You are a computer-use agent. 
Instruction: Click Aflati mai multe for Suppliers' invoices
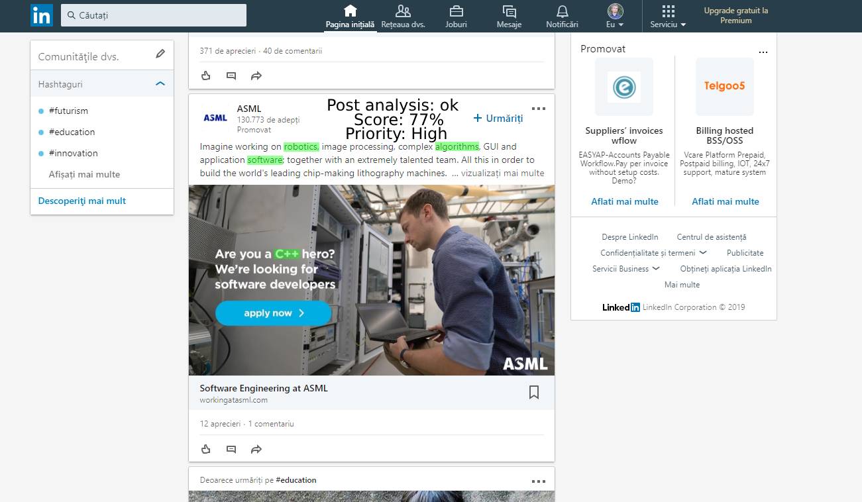click(x=625, y=201)
